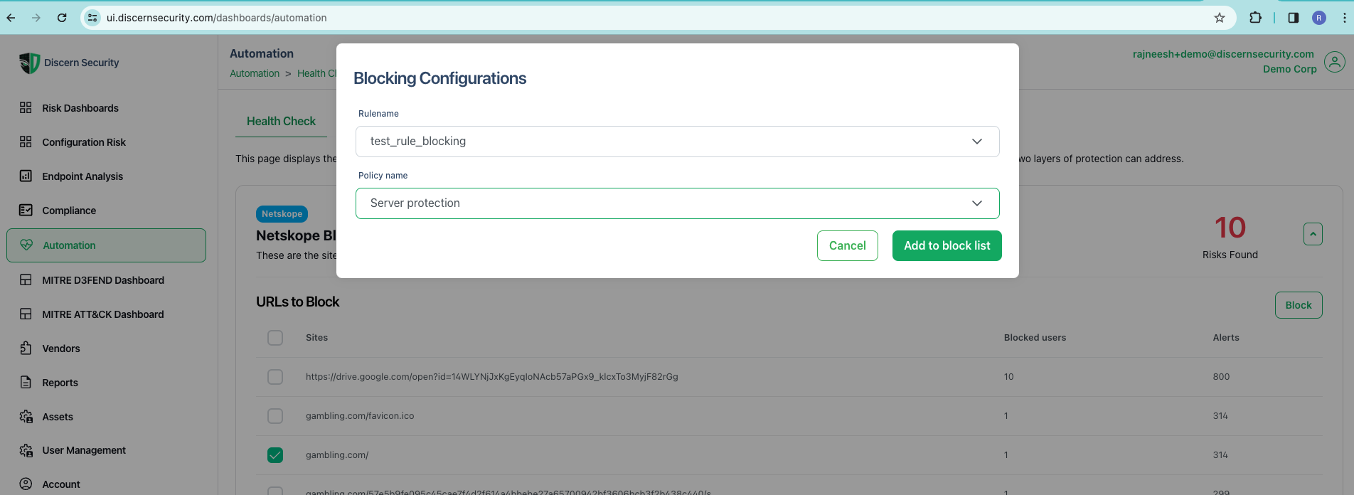Click the 800 alerts value
The width and height of the screenshot is (1354, 495).
point(1221,377)
